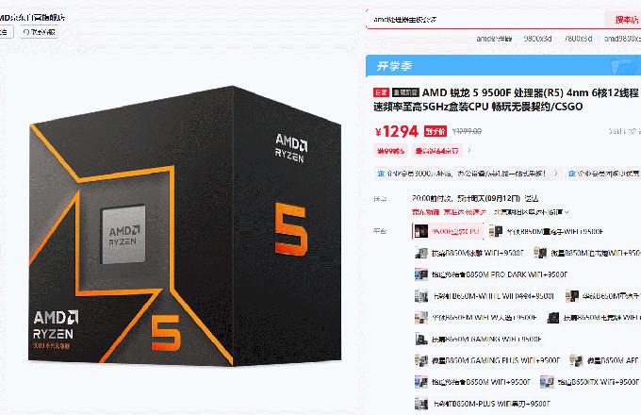Click the ASUS B850M WIFI bundle thumbnail
The height and width of the screenshot is (415, 641).
[x=496, y=231]
